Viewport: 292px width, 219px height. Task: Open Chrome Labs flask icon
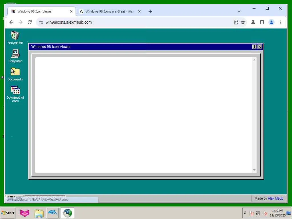click(x=253, y=22)
